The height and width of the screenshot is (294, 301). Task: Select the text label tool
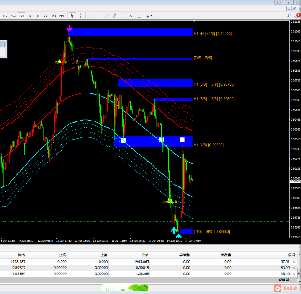(x=139, y=16)
